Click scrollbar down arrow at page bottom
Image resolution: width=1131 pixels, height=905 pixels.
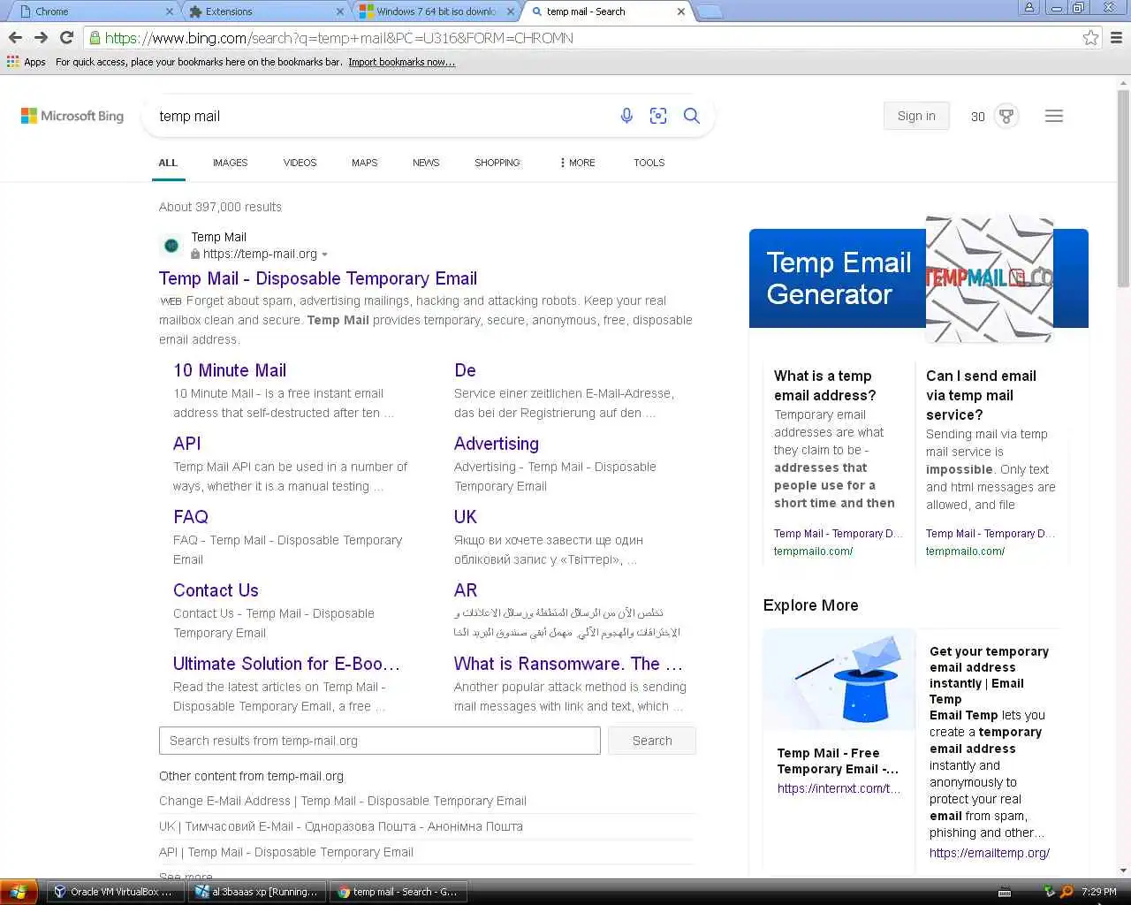tap(1123, 870)
